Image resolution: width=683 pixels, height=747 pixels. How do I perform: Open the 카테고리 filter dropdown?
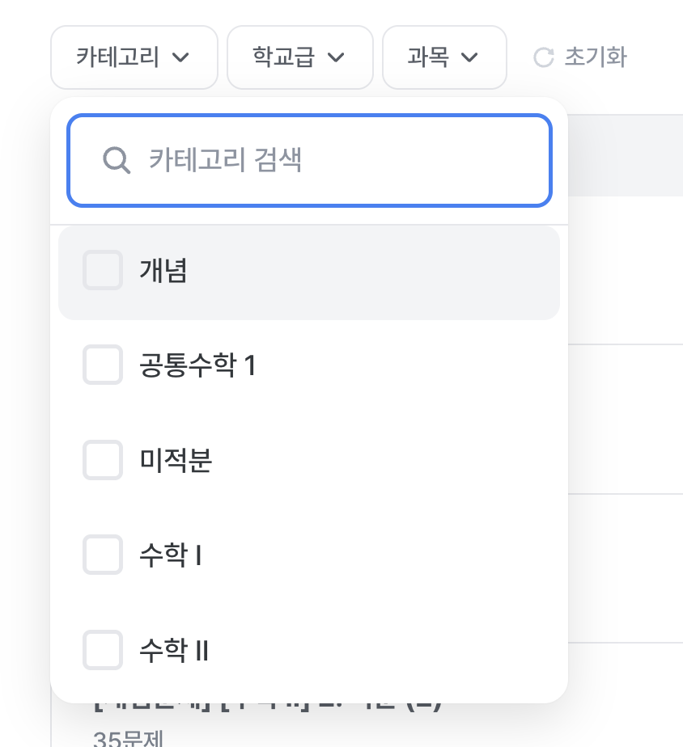coord(134,57)
